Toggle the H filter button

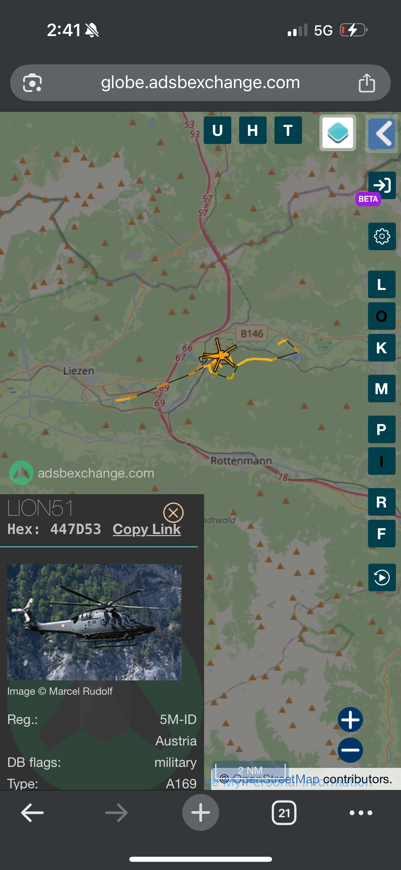click(x=253, y=130)
